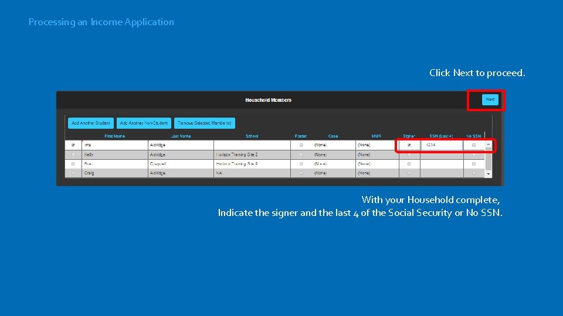Click Remove Selected Member(s) button
The height and width of the screenshot is (316, 563).
click(x=205, y=123)
